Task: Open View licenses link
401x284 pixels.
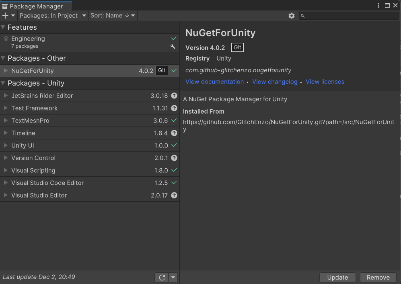Action: pyautogui.click(x=325, y=82)
